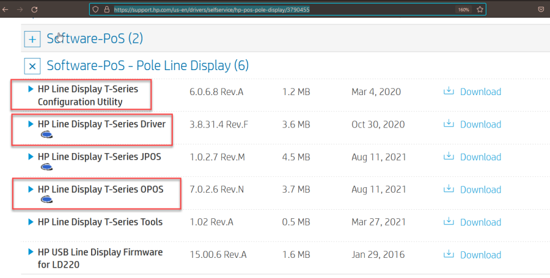
Task: Download the T-Series Tools package
Action: (480, 223)
